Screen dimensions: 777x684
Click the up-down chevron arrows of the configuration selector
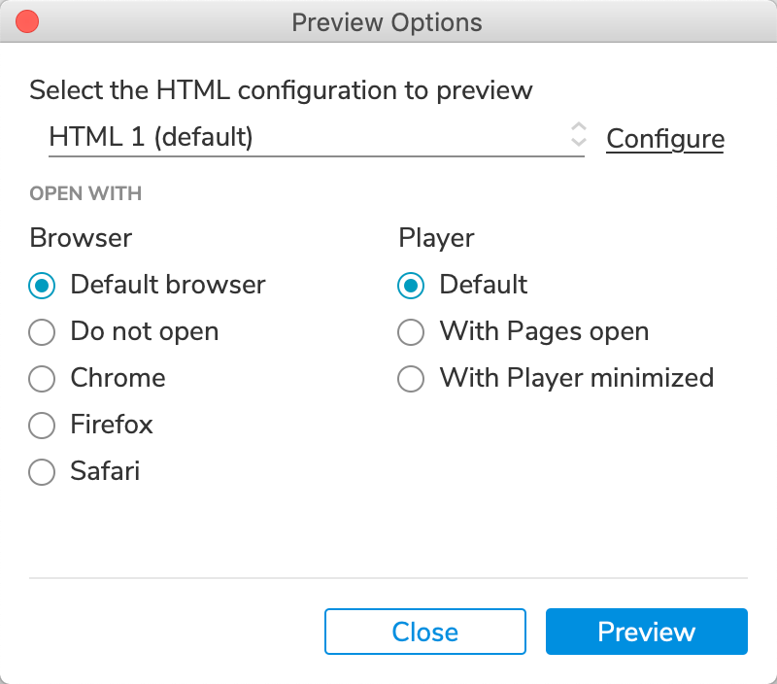click(578, 136)
